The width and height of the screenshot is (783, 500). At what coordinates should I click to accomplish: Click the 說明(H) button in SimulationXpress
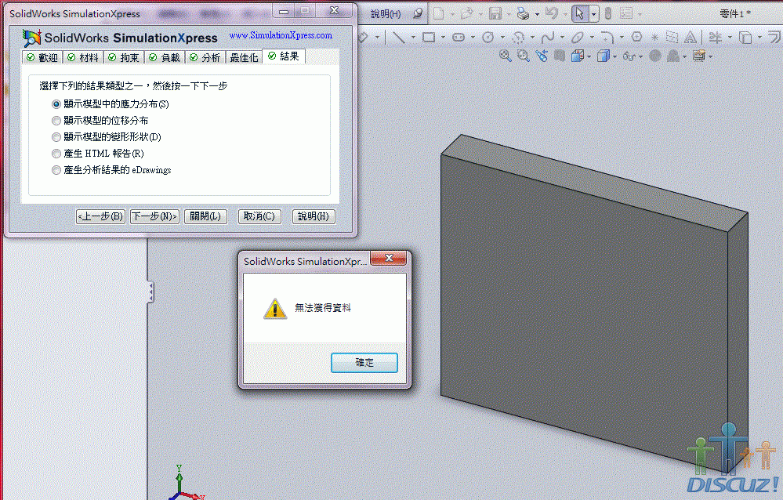[313, 216]
